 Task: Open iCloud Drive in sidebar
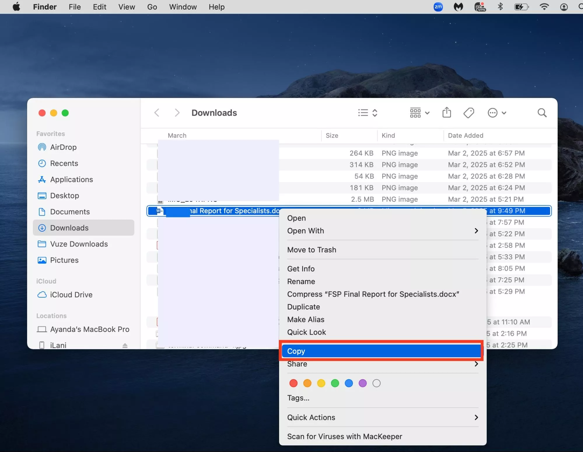(71, 295)
